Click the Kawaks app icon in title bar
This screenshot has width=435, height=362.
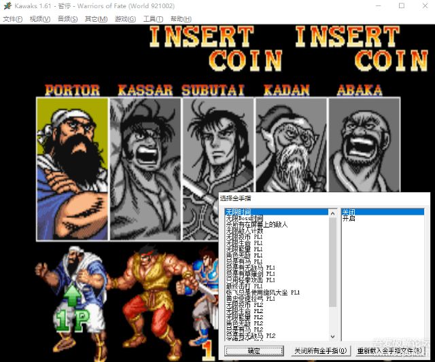point(7,6)
